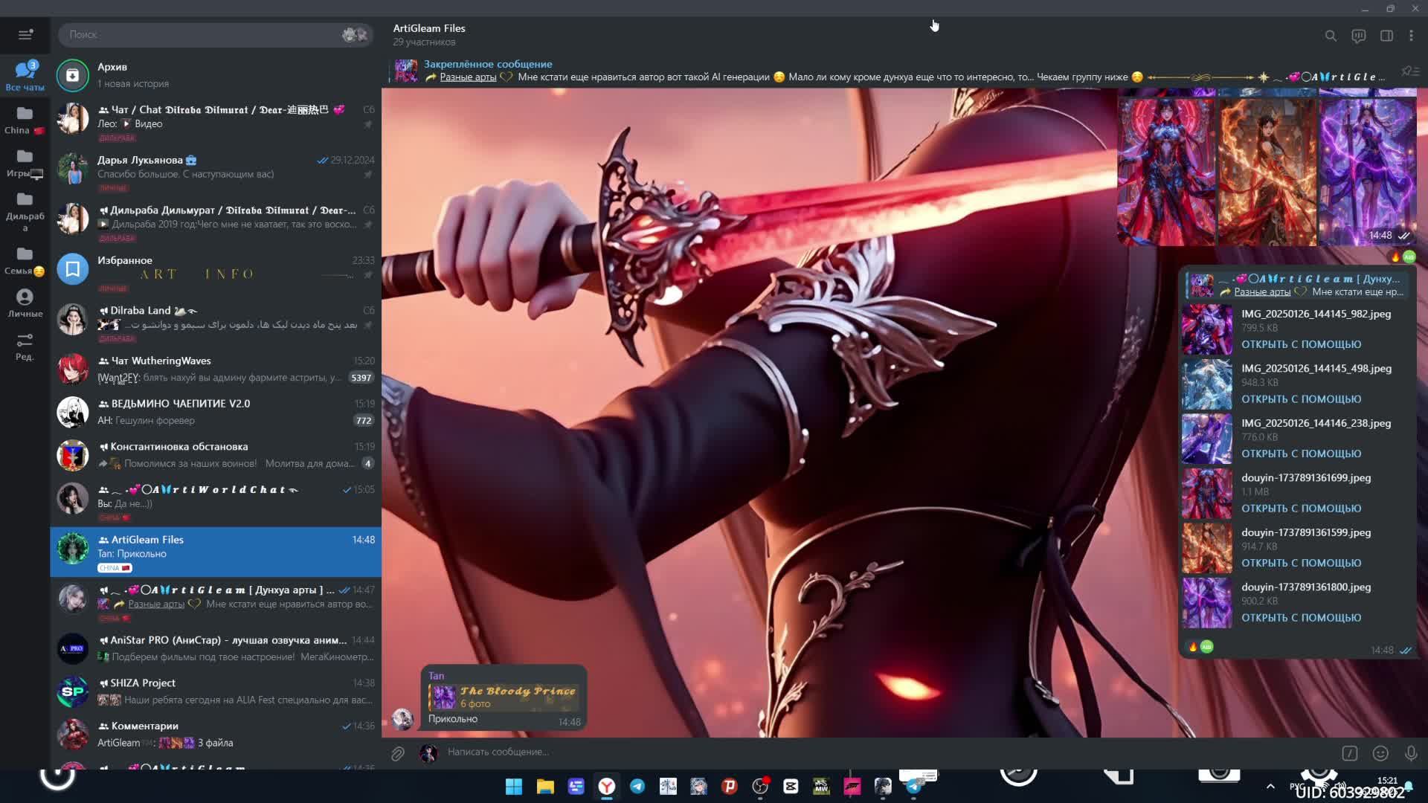This screenshot has height=803, width=1428.
Task: Toggle the right side info panel
Action: coord(1386,36)
